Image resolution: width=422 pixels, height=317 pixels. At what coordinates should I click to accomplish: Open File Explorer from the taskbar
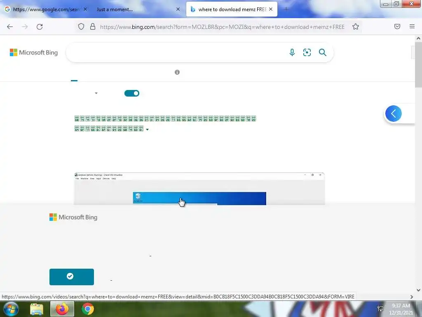point(37,309)
